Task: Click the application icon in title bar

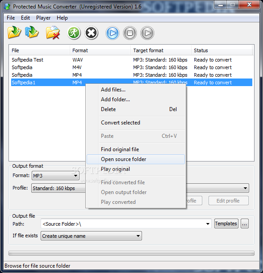Action: pos(7,7)
